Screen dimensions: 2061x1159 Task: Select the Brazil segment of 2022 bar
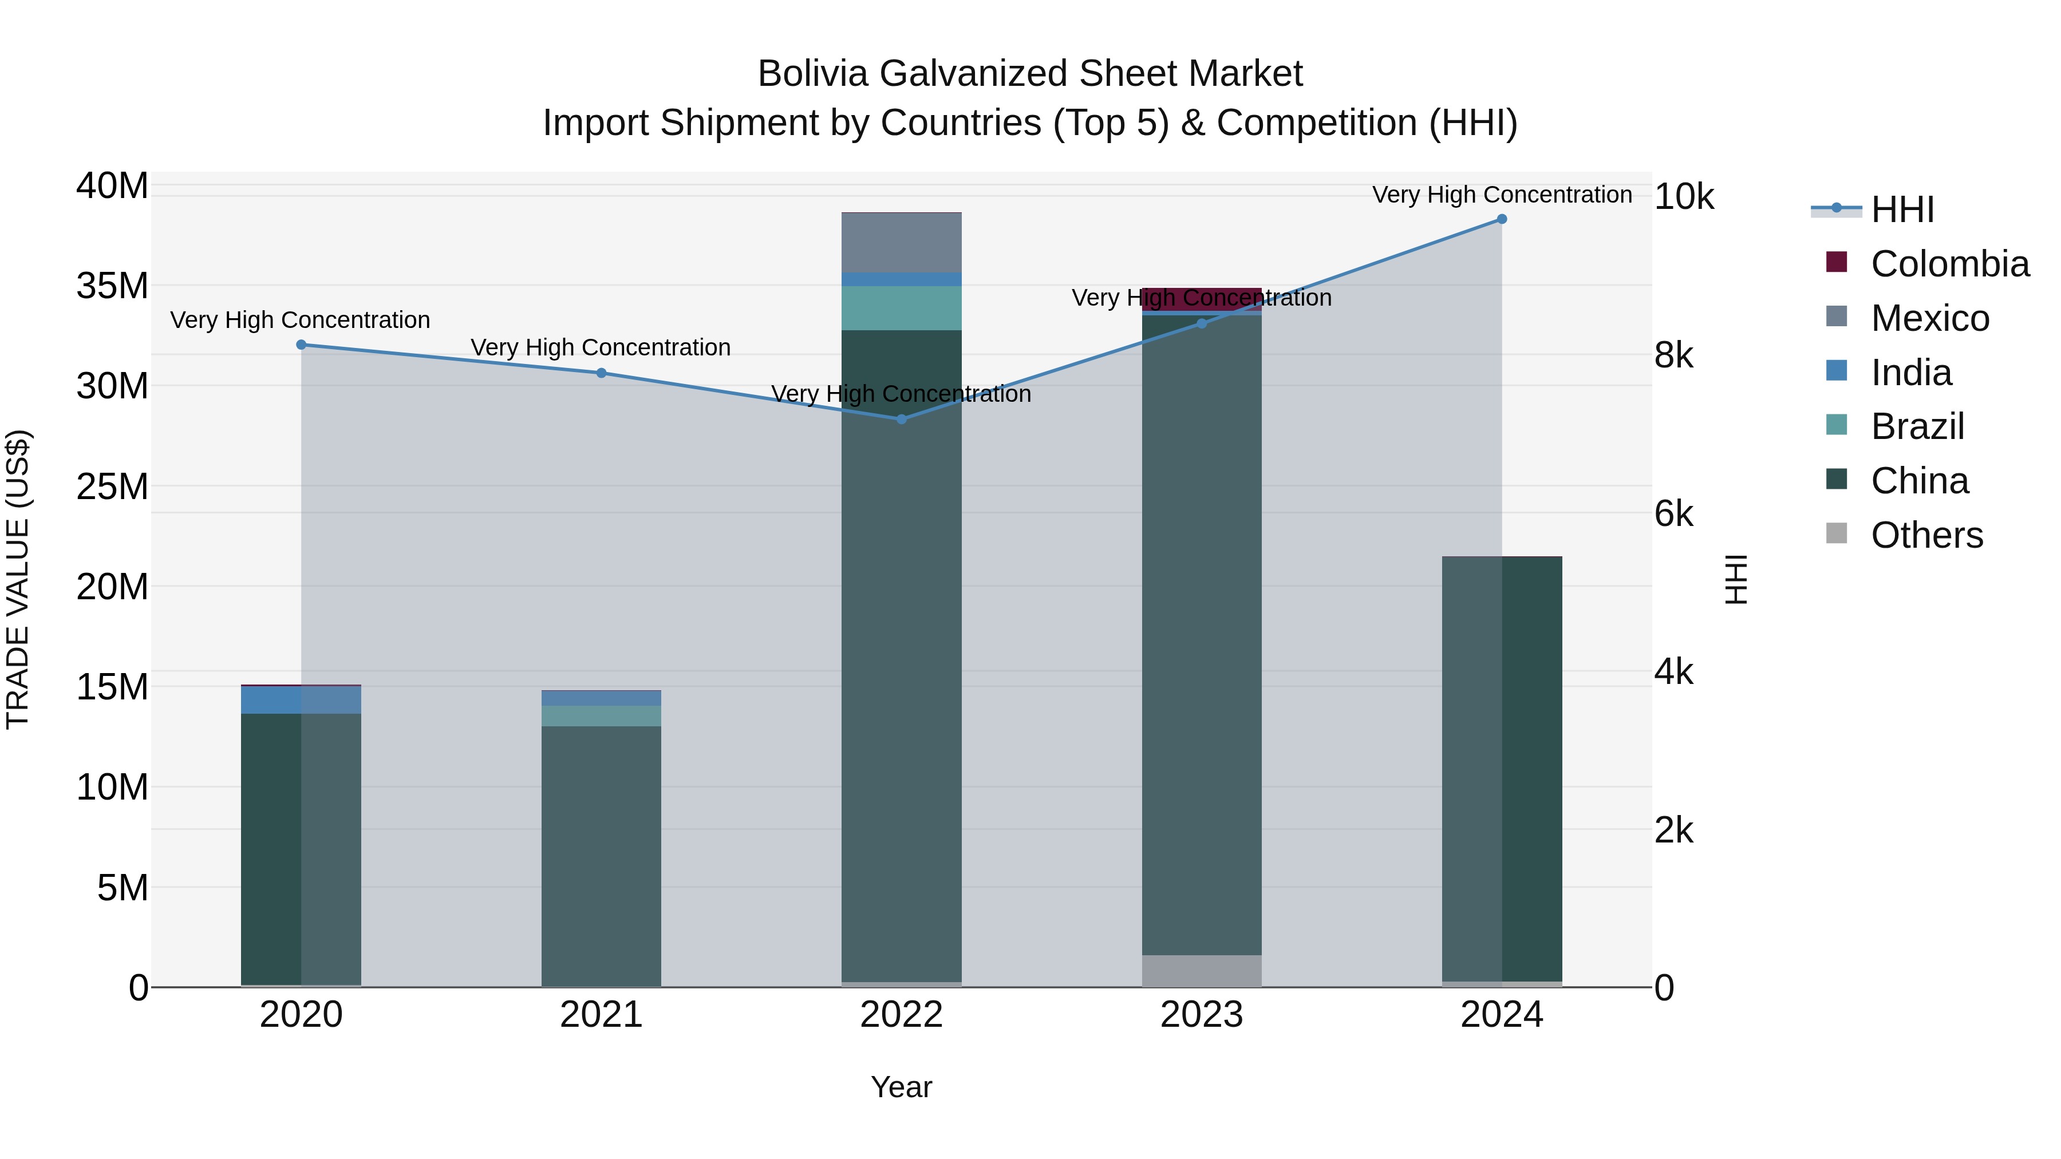tap(901, 308)
